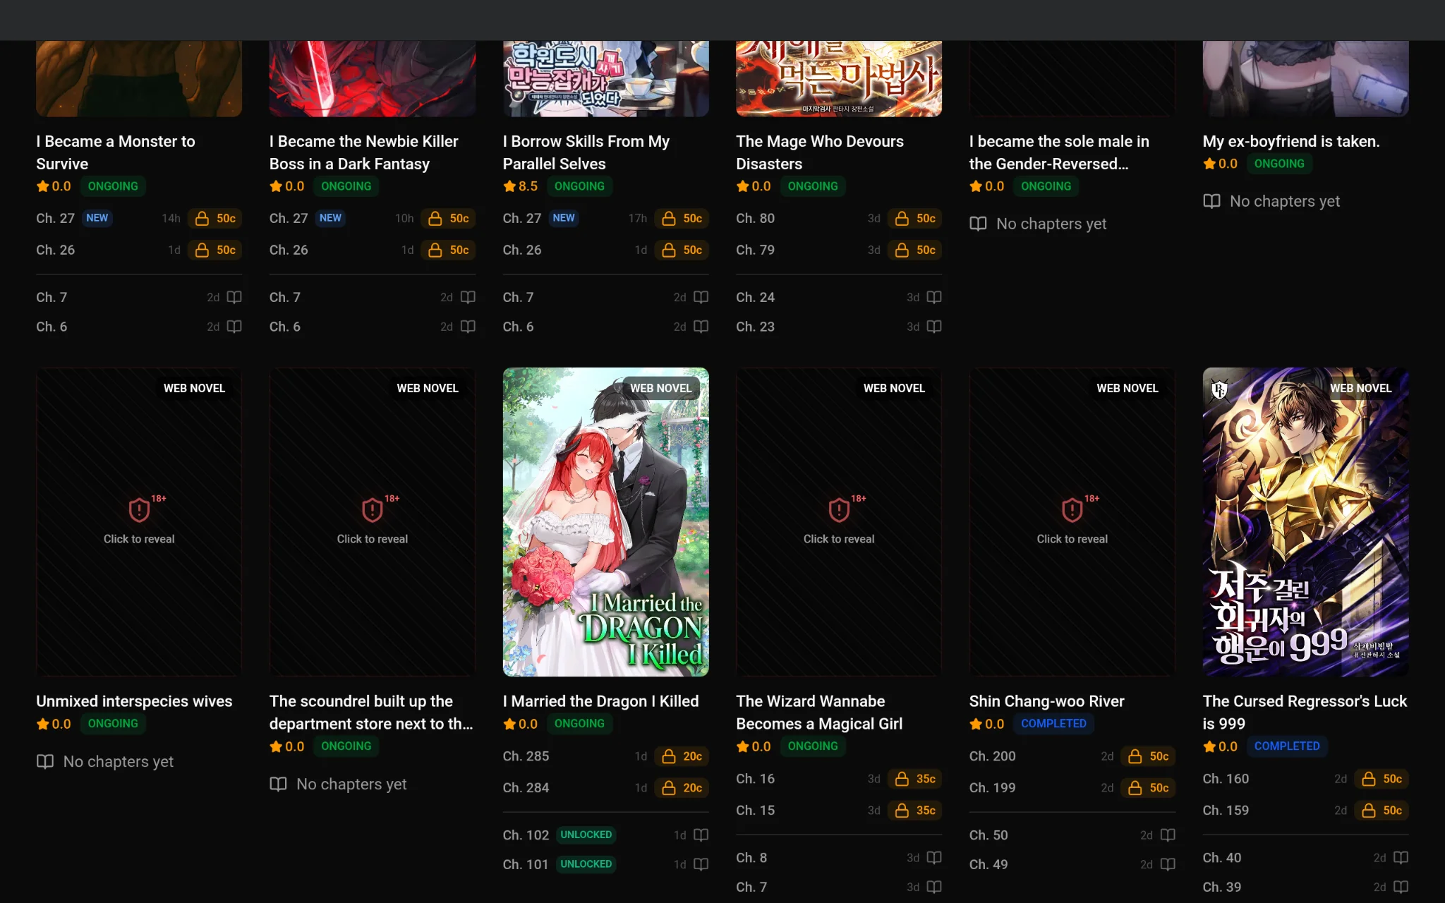Open Ch. 6 of I Became the Newbie Killer Boss
The height and width of the screenshot is (903, 1445).
(x=373, y=327)
